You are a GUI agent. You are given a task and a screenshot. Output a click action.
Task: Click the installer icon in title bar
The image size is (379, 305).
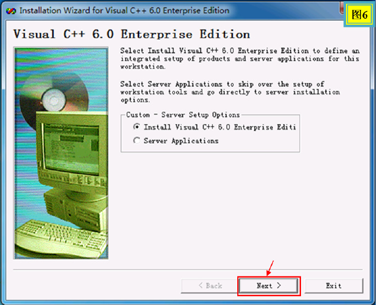point(11,11)
